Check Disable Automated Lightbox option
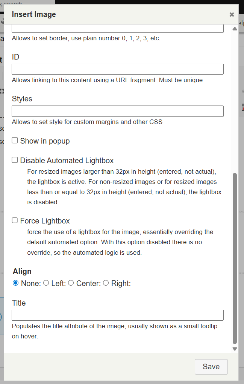Screen dimensions: 244x384 pos(15,160)
